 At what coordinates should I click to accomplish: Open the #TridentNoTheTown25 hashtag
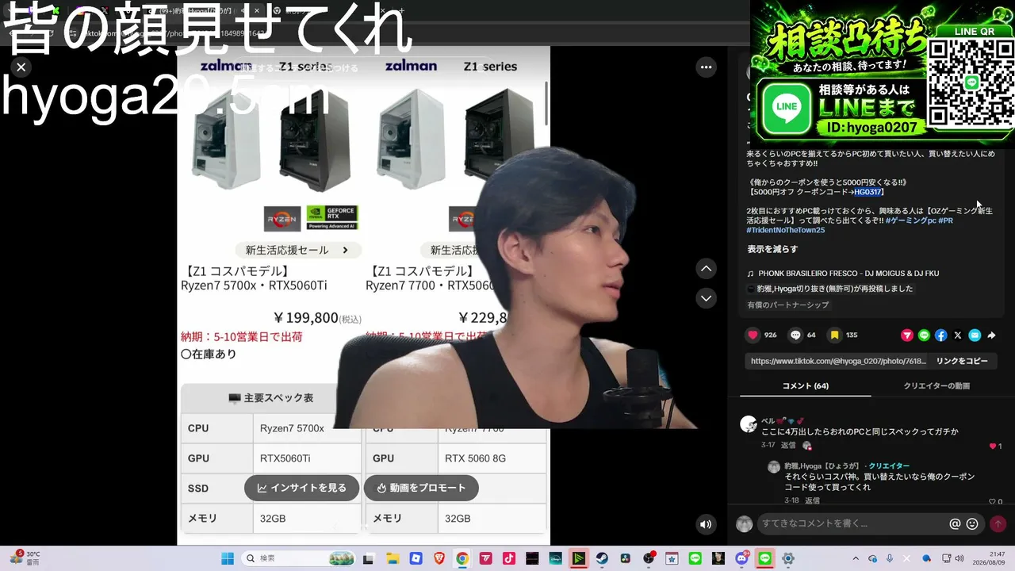[785, 230]
